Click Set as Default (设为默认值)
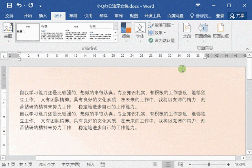The height and width of the screenshot is (168, 252). click(x=162, y=40)
